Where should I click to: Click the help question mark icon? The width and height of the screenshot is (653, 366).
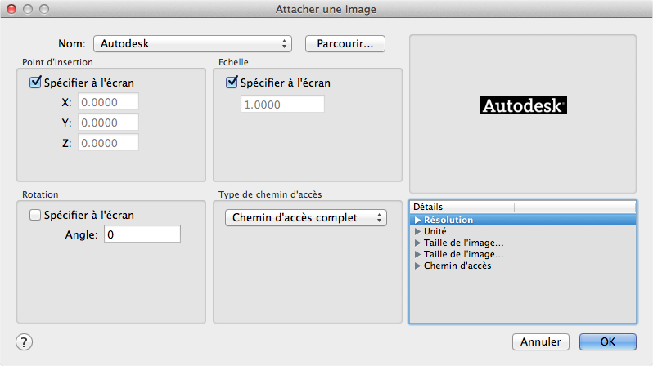(25, 341)
